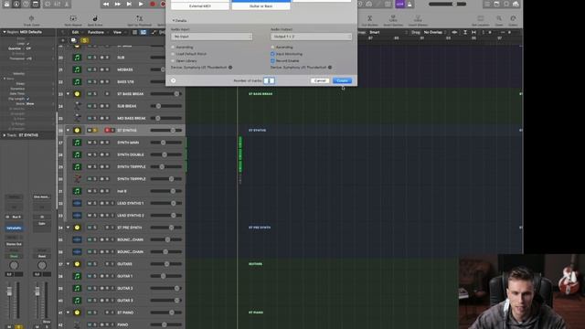Viewport: 585px width, 329px height.
Task: Click the ST BASS BREAK summing stack icon
Action: pos(77,94)
